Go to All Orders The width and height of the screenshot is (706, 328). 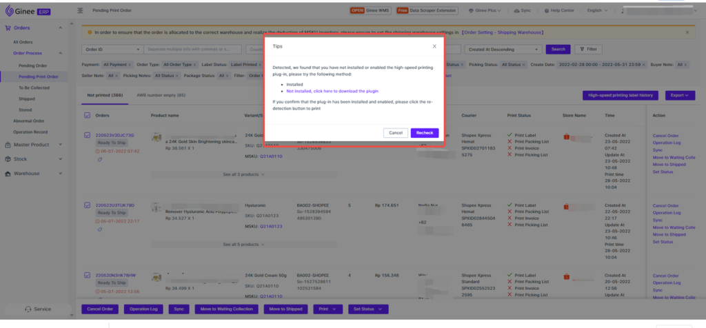[23, 42]
